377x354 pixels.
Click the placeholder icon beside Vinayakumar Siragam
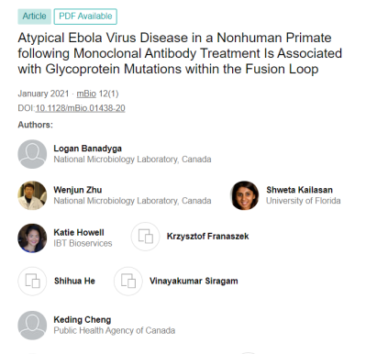128,281
